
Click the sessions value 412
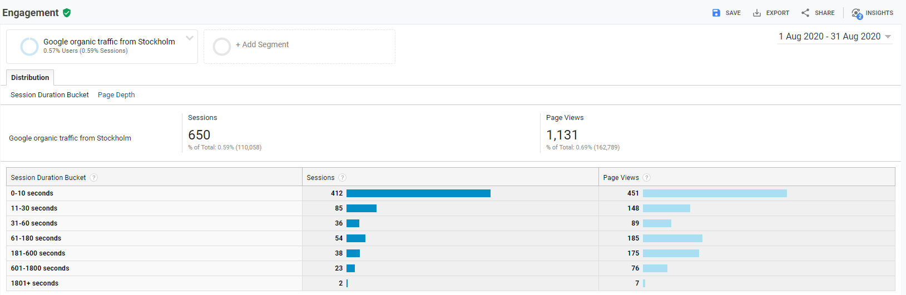click(x=336, y=193)
